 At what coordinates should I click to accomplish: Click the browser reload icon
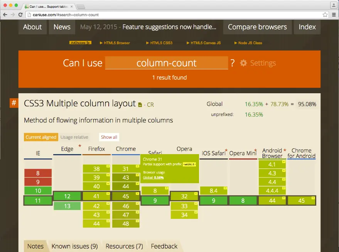(x=21, y=15)
